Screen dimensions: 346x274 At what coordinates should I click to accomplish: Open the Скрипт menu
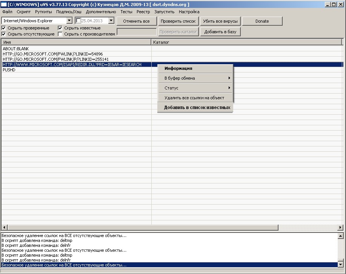[24, 12]
